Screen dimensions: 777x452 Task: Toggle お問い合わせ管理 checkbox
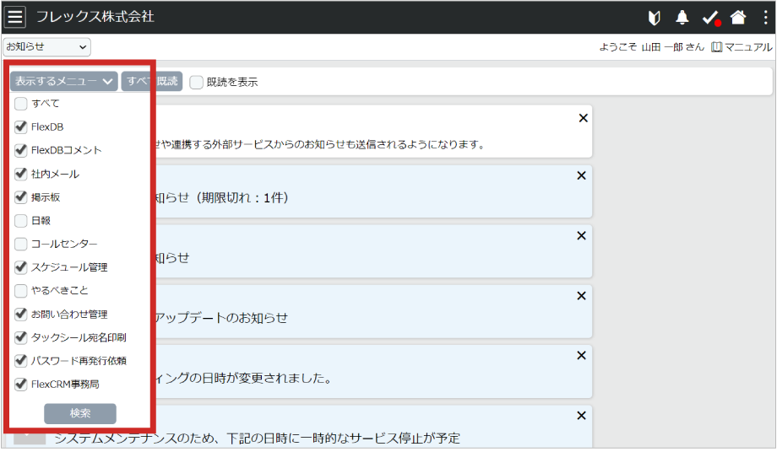click(21, 314)
